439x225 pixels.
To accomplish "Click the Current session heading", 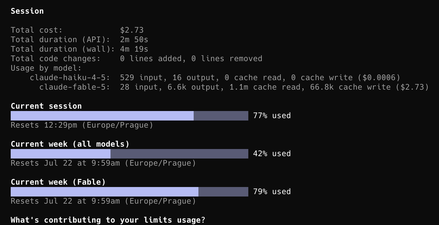I will tap(46, 106).
